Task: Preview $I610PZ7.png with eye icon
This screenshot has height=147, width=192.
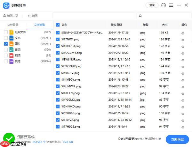Action: click(x=183, y=121)
